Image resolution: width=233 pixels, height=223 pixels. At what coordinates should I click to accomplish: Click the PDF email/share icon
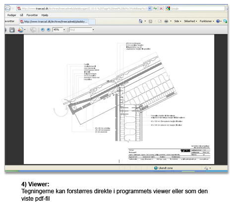(20, 30)
